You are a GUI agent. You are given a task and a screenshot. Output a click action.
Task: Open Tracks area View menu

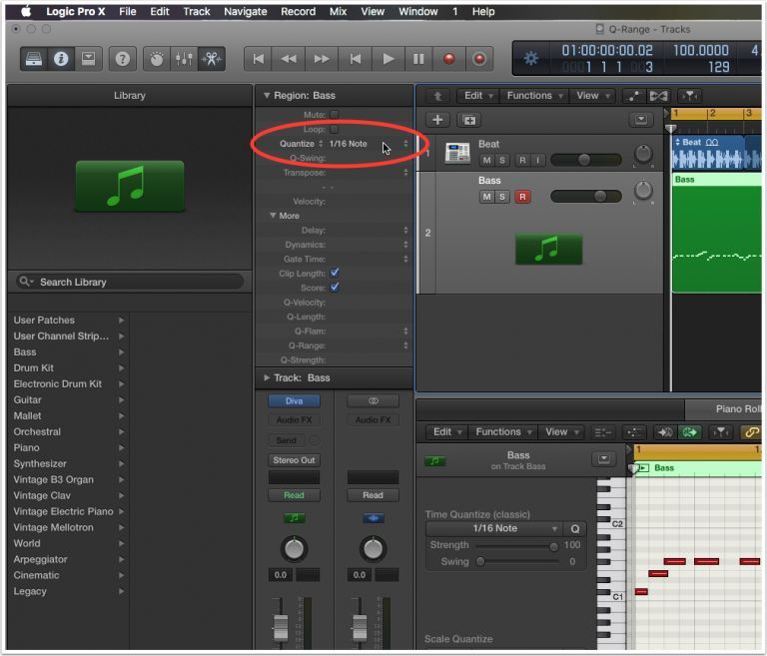click(592, 96)
